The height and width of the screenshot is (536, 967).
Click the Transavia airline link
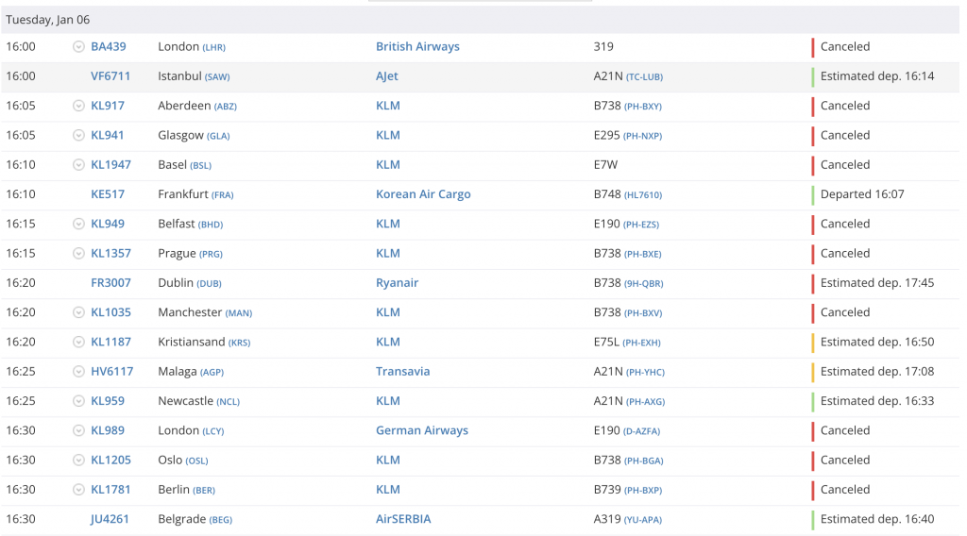pos(402,372)
